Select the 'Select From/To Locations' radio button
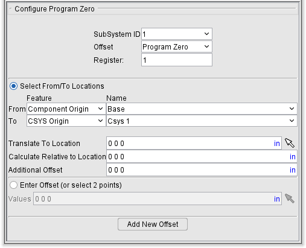The image size is (306, 248). (x=14, y=86)
